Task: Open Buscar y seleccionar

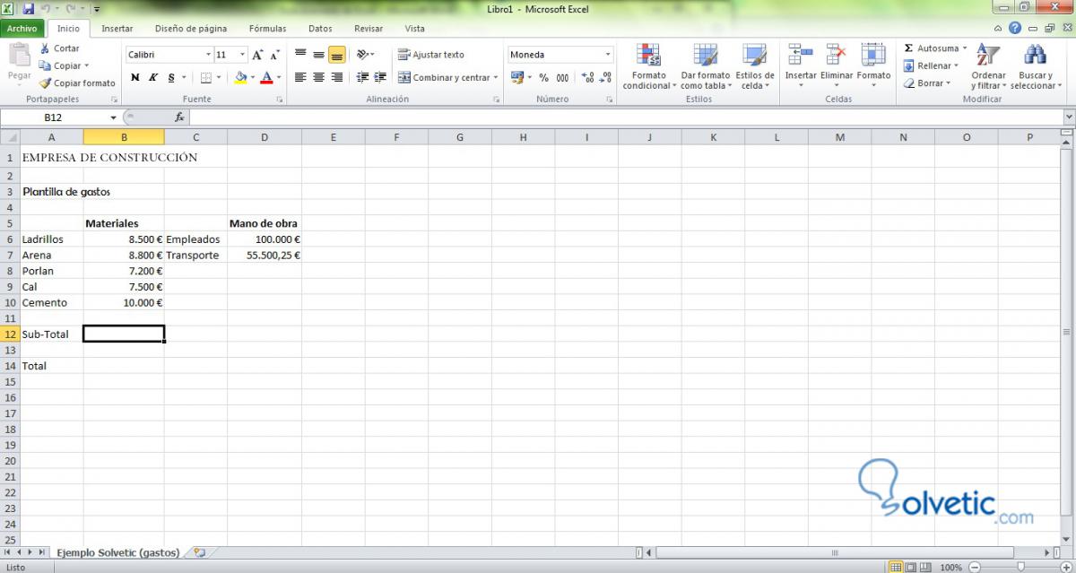Action: [x=1036, y=66]
